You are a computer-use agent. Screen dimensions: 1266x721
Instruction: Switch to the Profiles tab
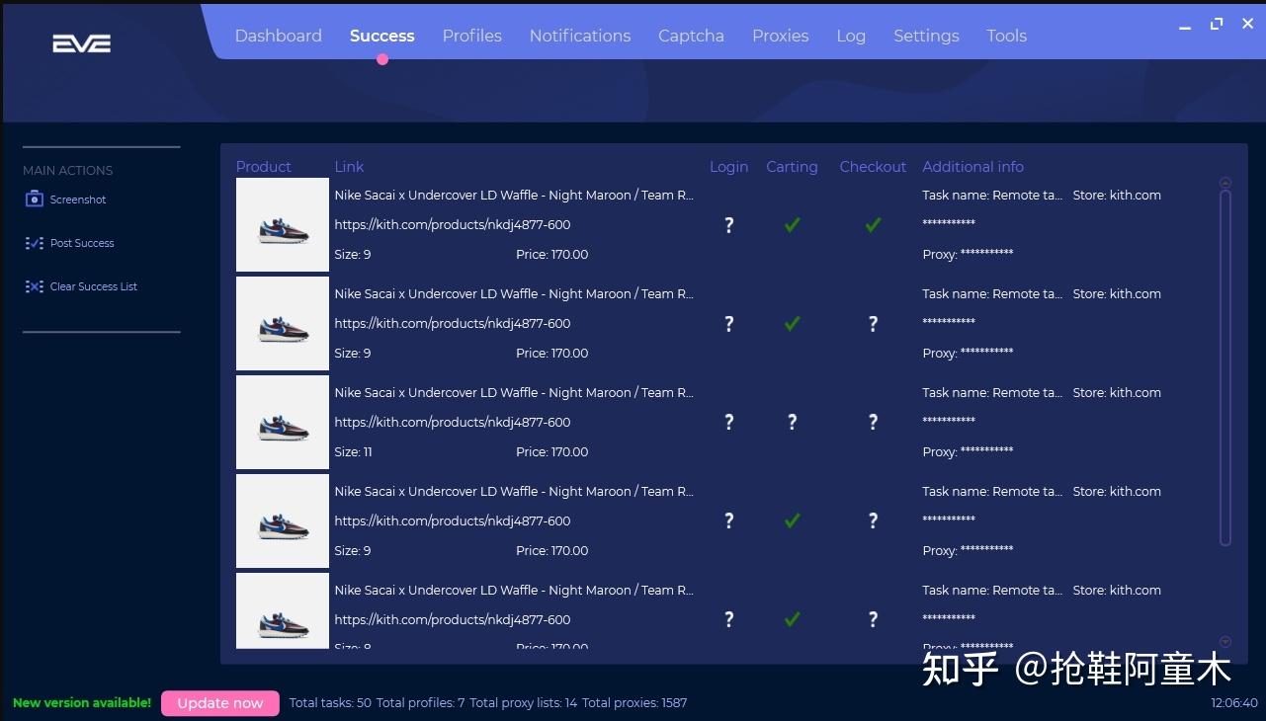(x=471, y=36)
